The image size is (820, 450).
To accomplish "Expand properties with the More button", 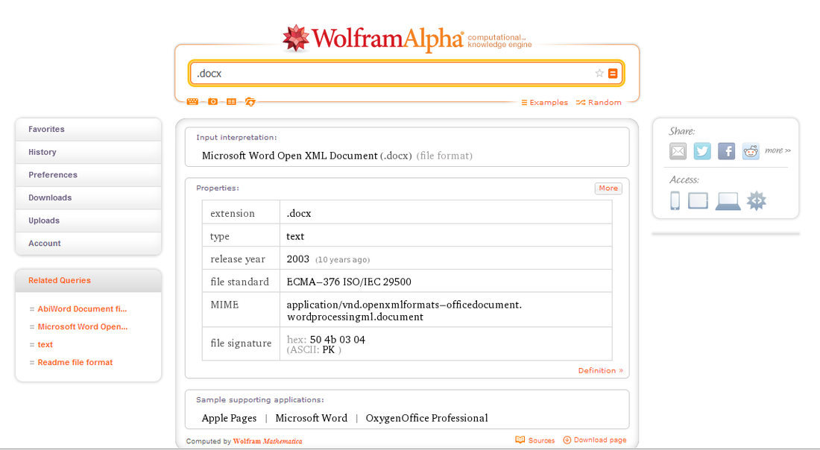I will coord(608,188).
